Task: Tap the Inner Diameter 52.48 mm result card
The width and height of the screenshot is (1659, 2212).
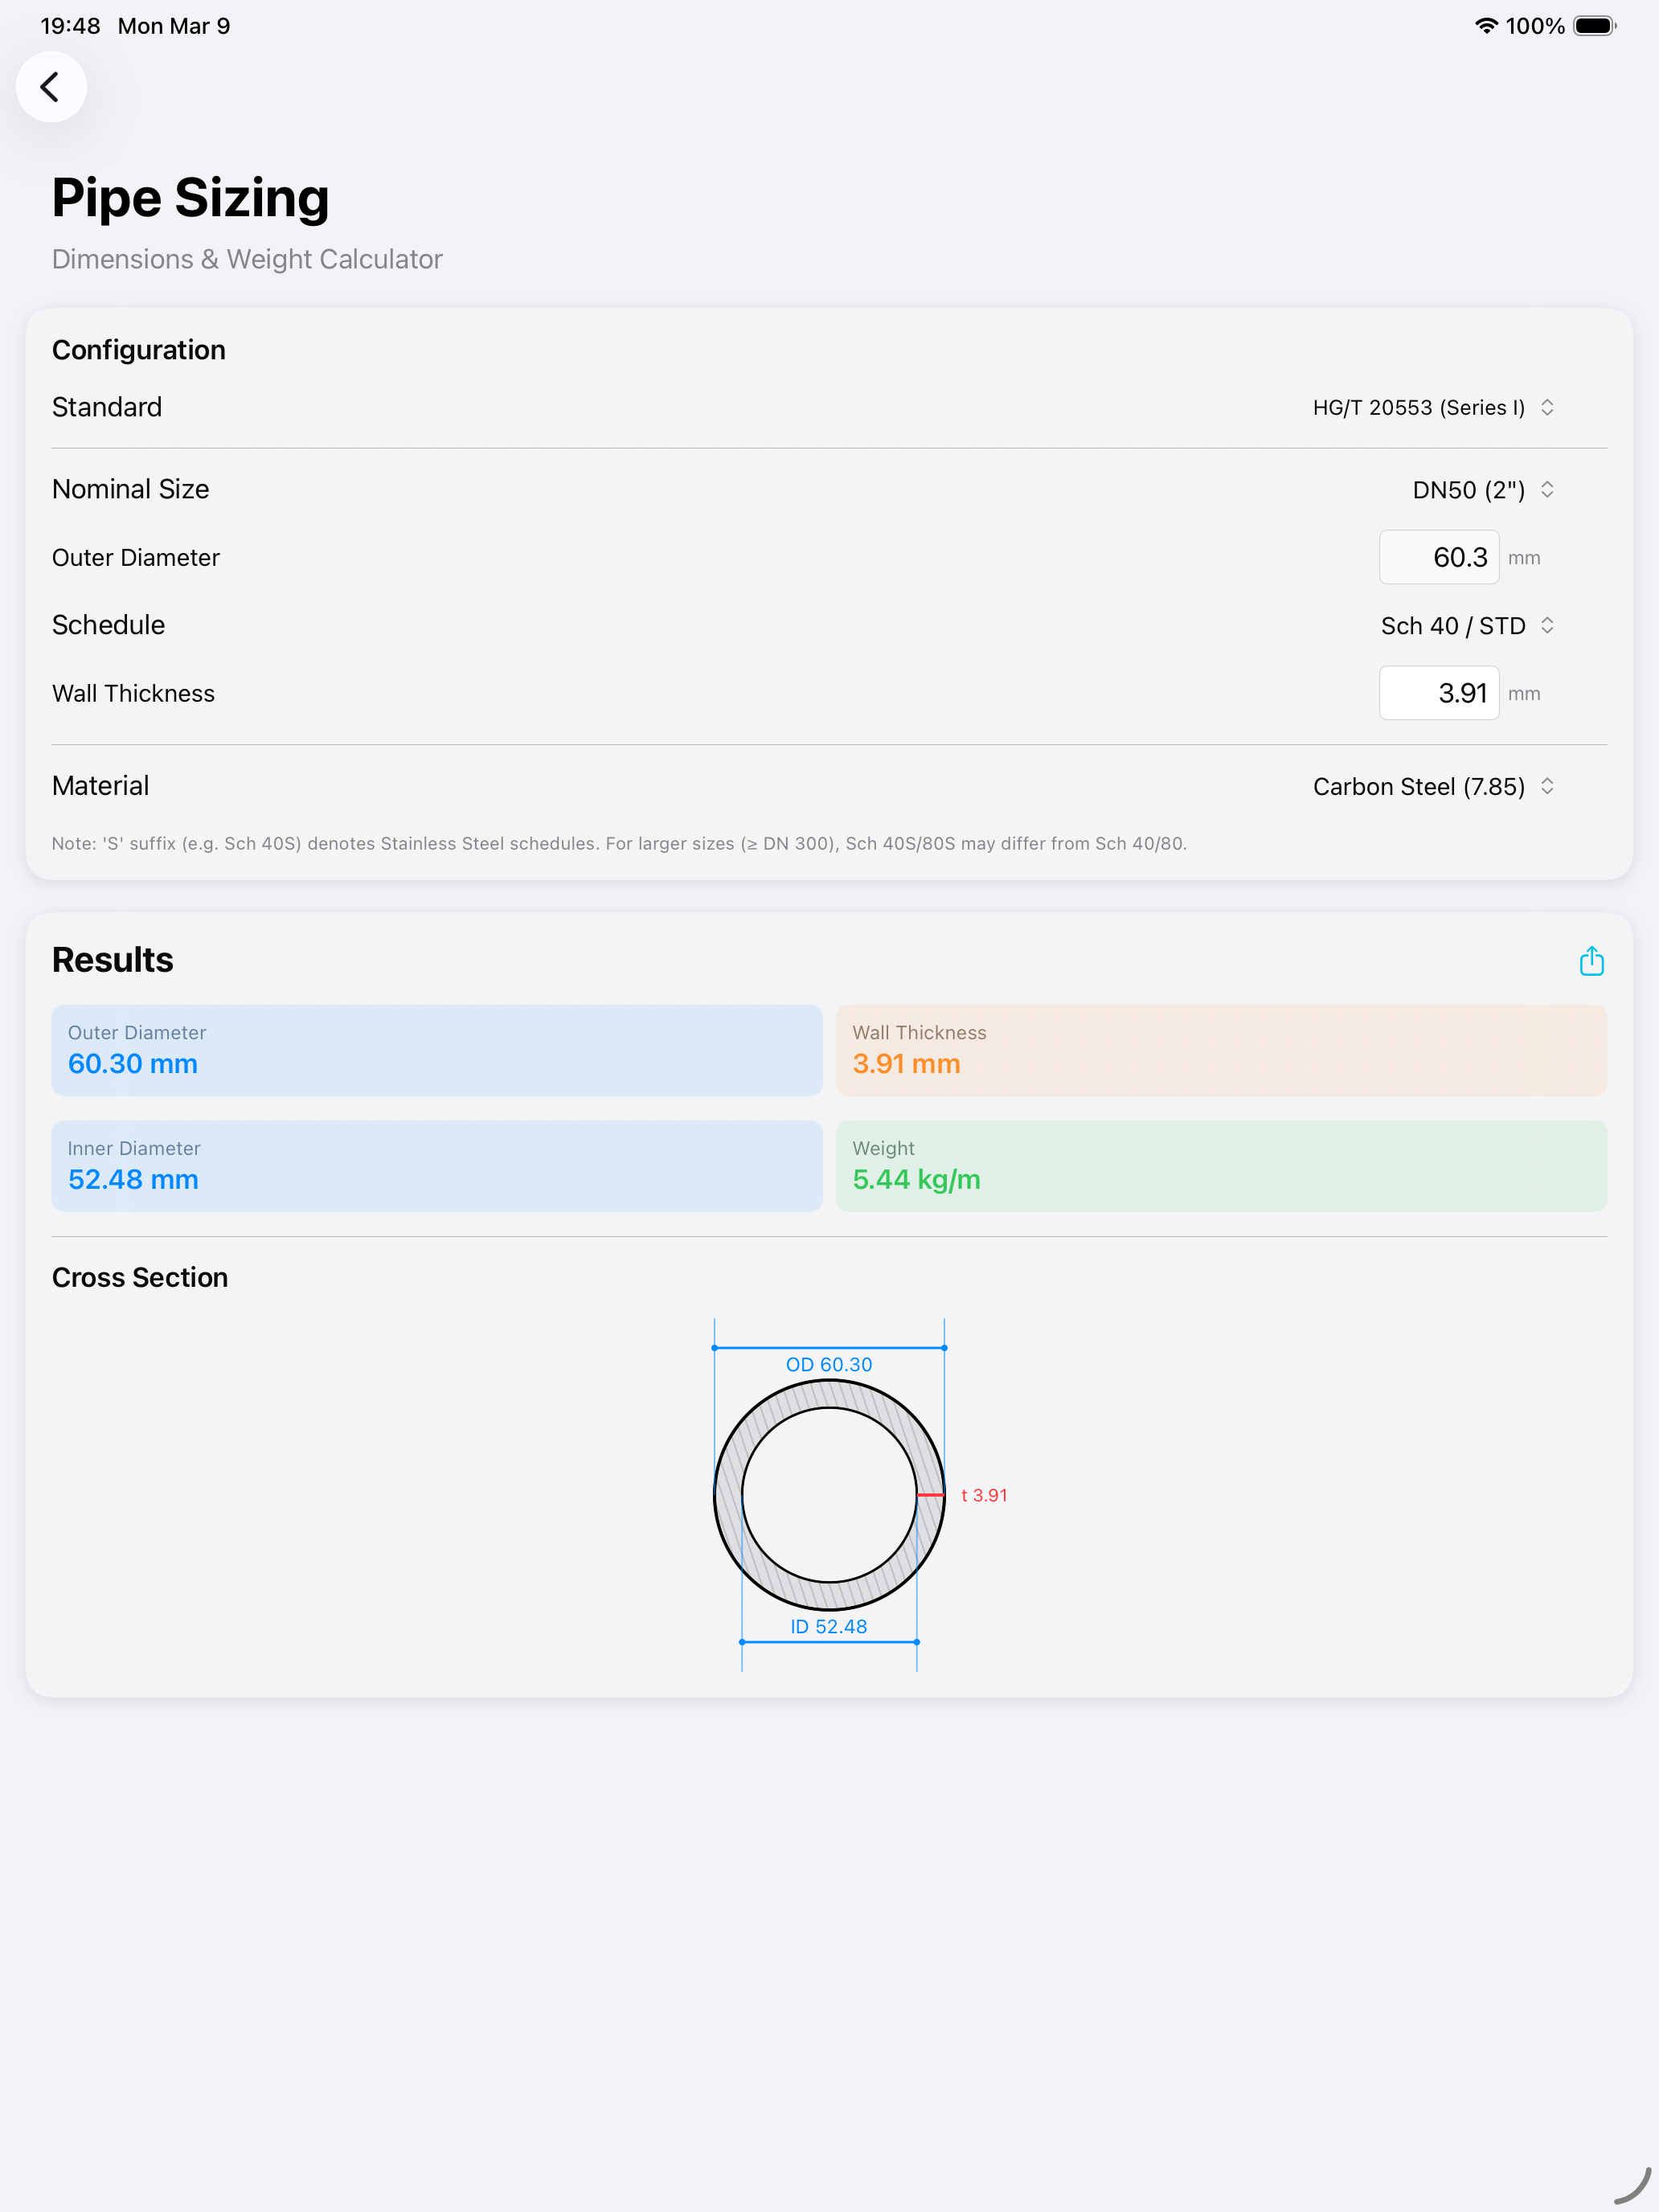Action: (x=436, y=1166)
